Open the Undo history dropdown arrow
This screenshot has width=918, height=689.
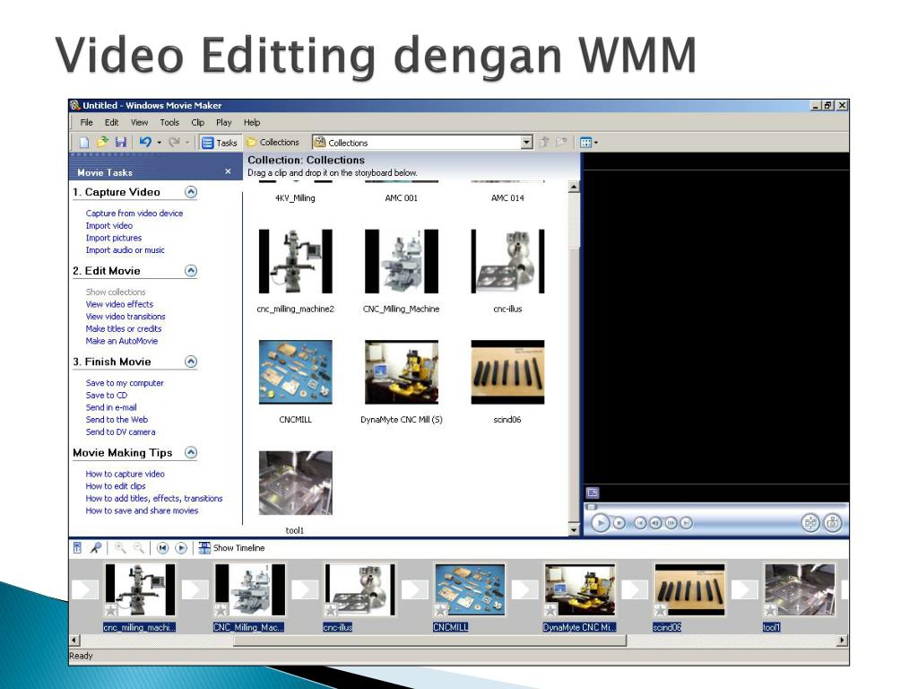point(160,143)
